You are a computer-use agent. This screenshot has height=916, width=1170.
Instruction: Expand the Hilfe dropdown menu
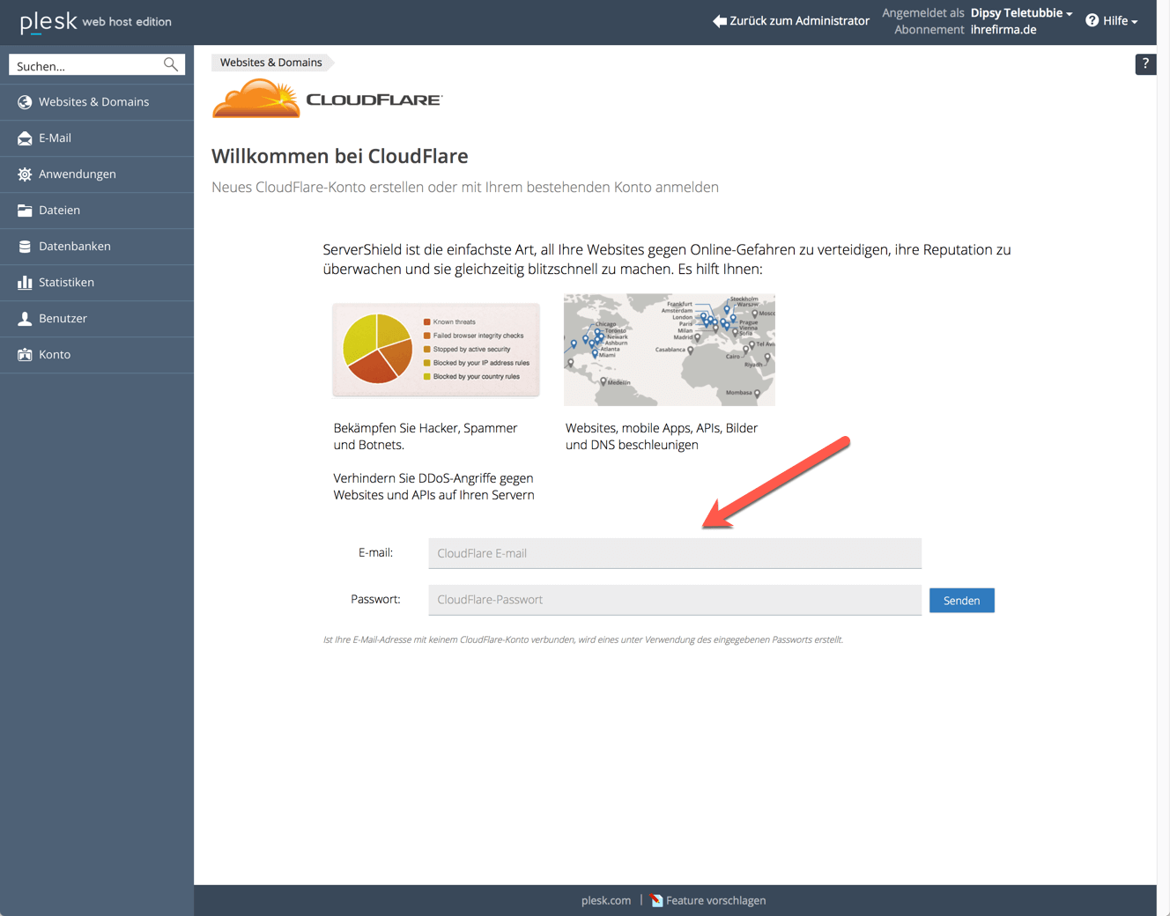[x=1112, y=21]
